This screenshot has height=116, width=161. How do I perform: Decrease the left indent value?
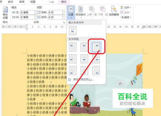pyautogui.click(x=35, y=14)
